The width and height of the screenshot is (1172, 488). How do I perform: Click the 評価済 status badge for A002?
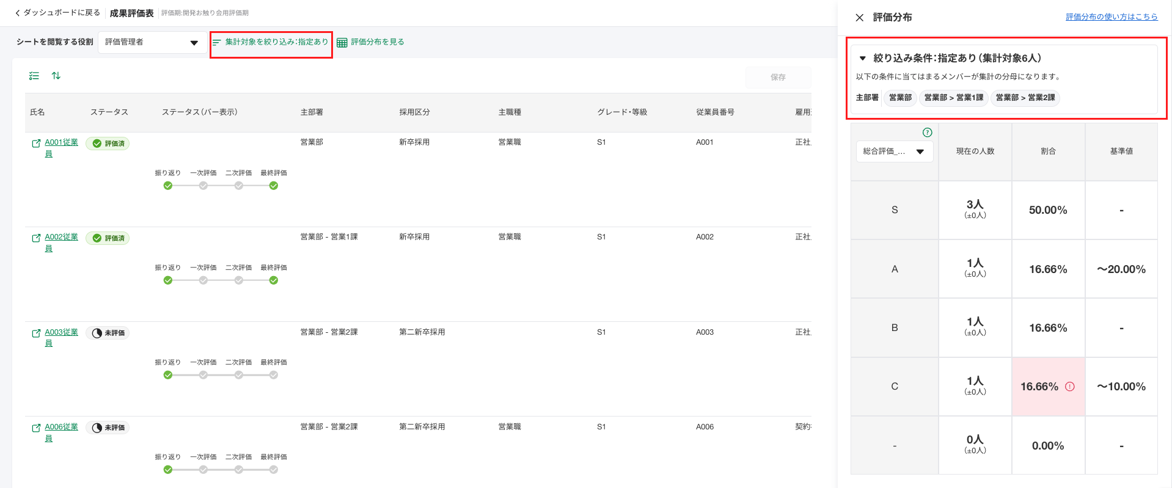(108, 238)
